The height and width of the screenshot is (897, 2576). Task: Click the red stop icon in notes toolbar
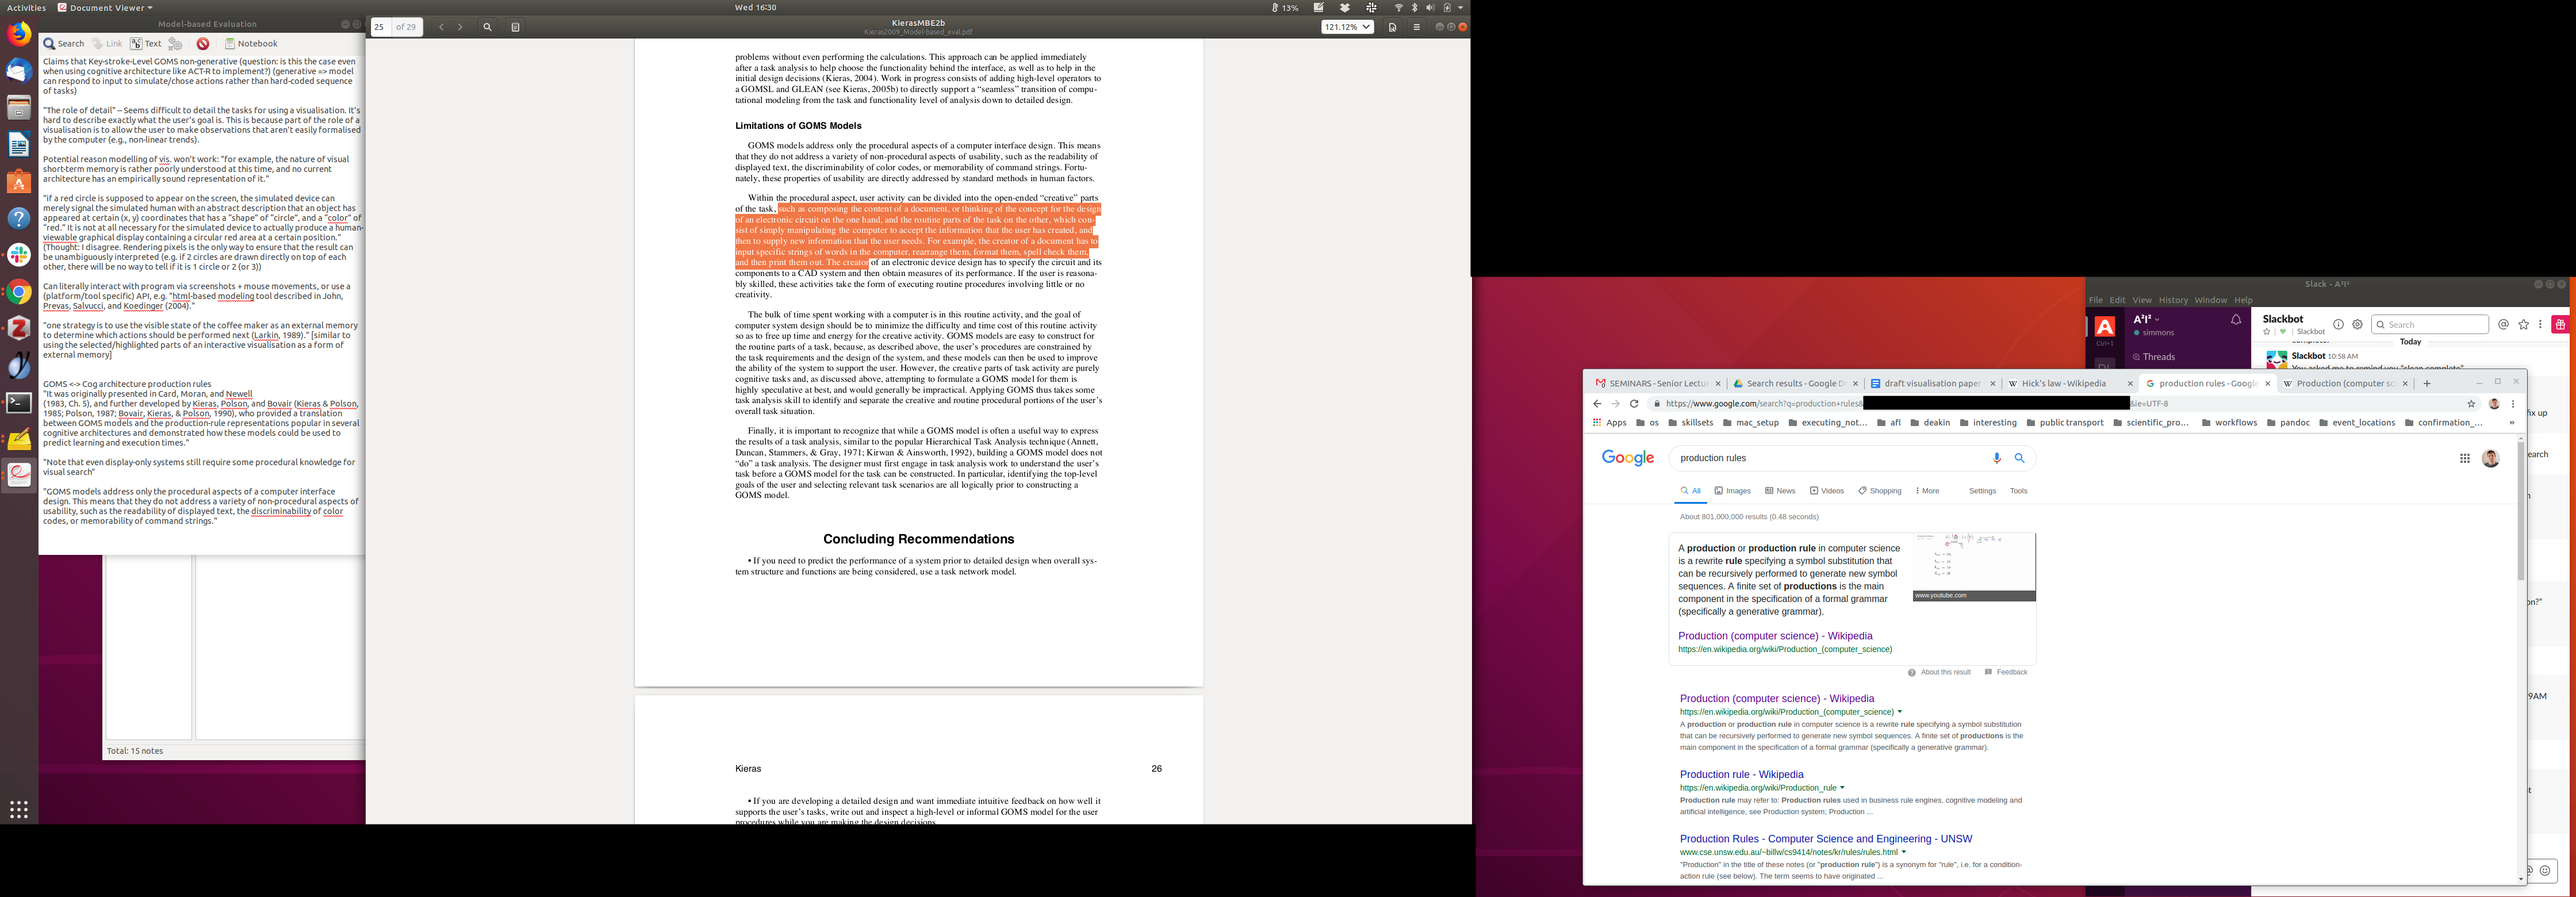(203, 44)
